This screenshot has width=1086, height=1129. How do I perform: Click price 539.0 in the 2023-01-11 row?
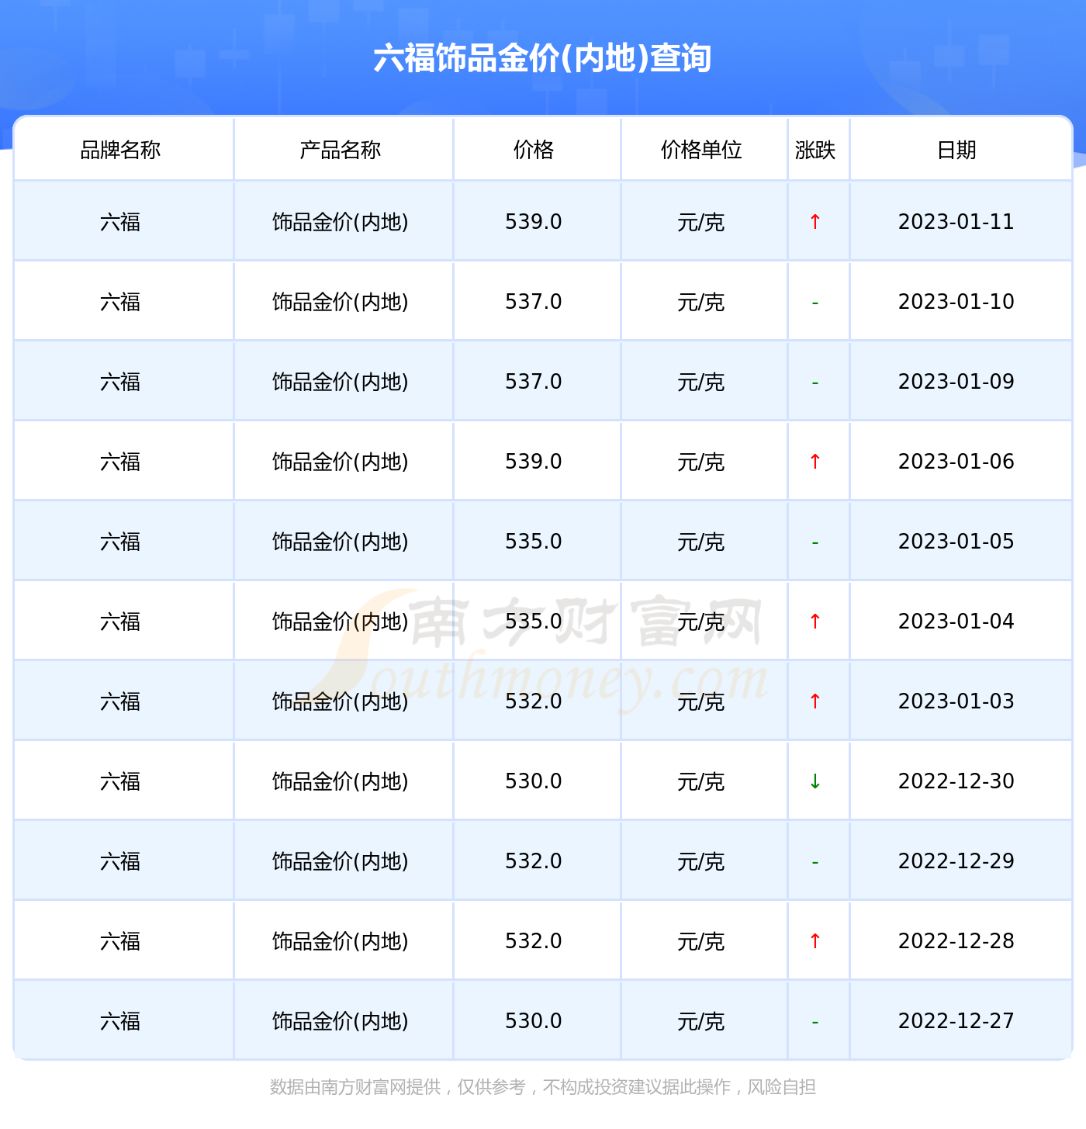534,222
